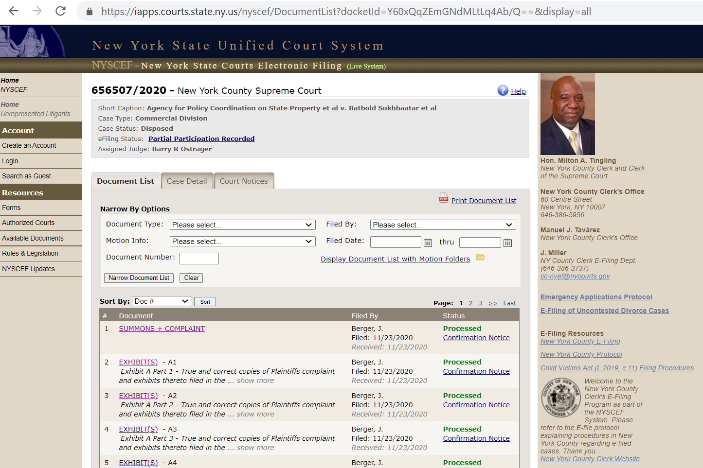Click the blue Help question mark icon
Viewport: 703px width, 468px height.
(x=503, y=90)
